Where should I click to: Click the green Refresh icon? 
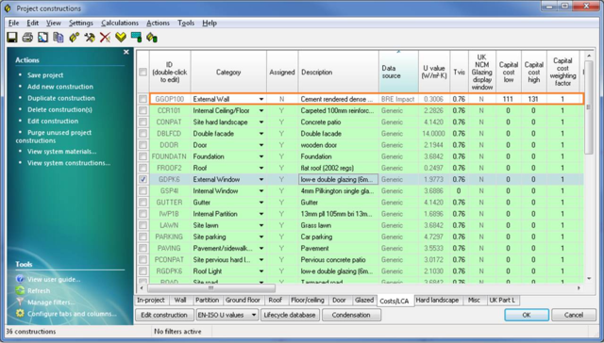point(20,290)
